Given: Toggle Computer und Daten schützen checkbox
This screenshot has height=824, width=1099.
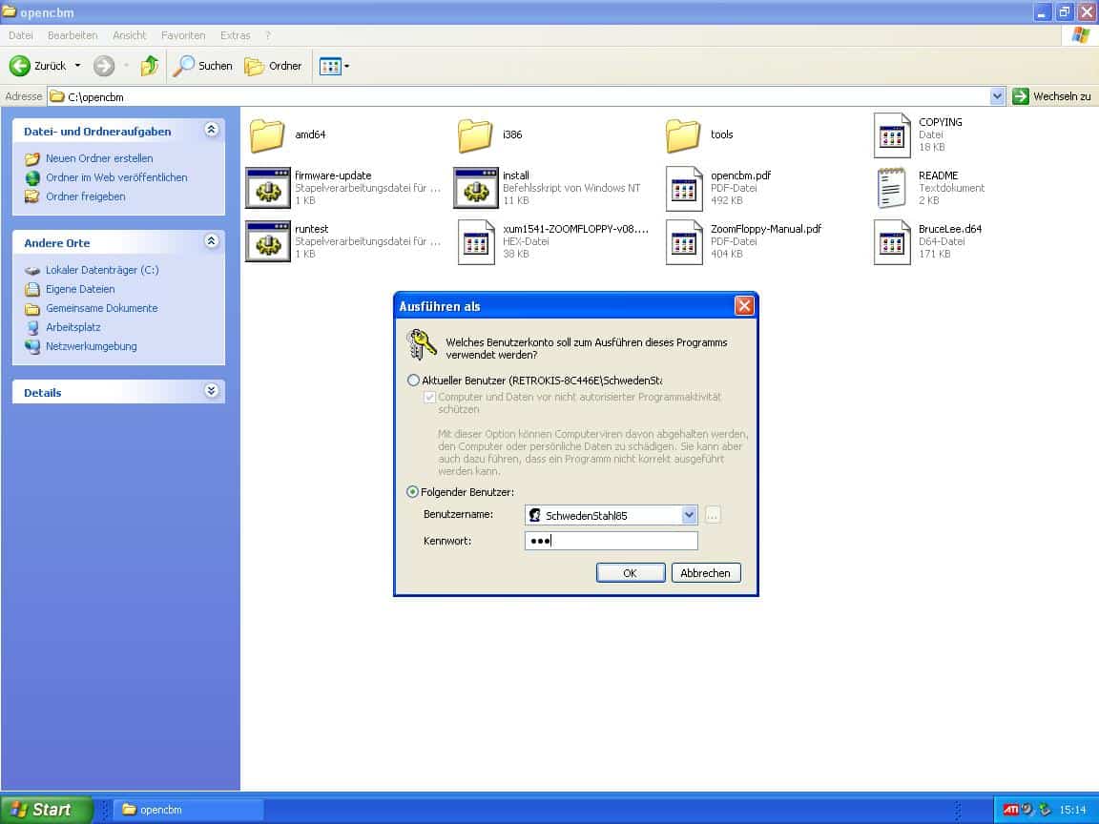Looking at the screenshot, I should pyautogui.click(x=429, y=398).
